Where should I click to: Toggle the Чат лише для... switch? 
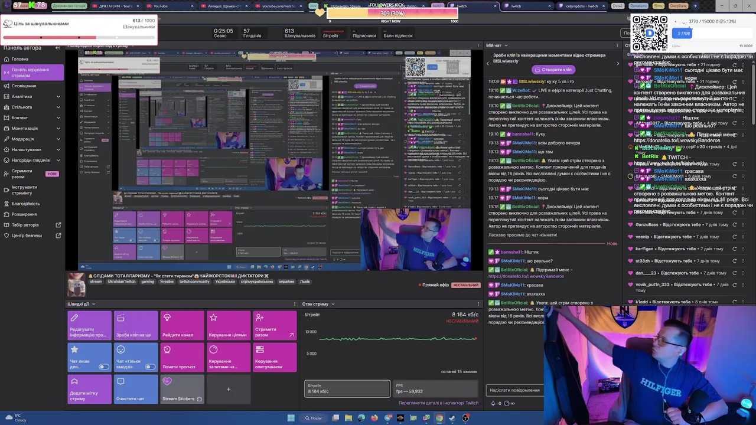(104, 367)
